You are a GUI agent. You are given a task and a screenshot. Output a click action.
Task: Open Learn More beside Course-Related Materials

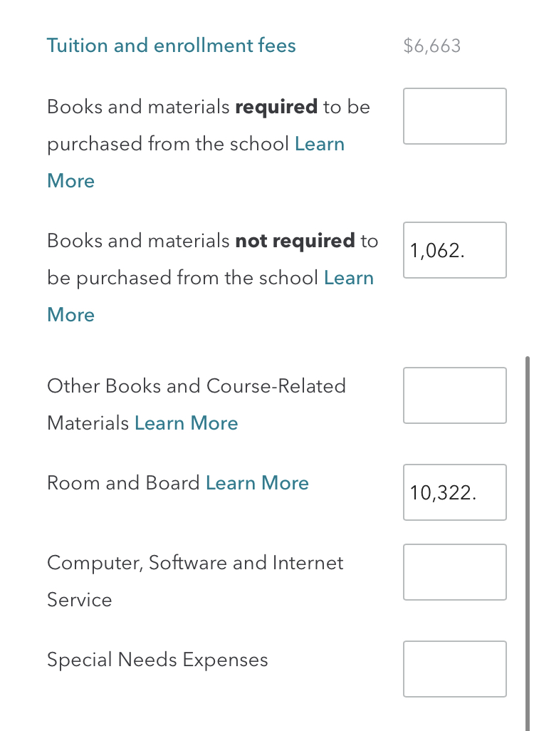(x=186, y=424)
